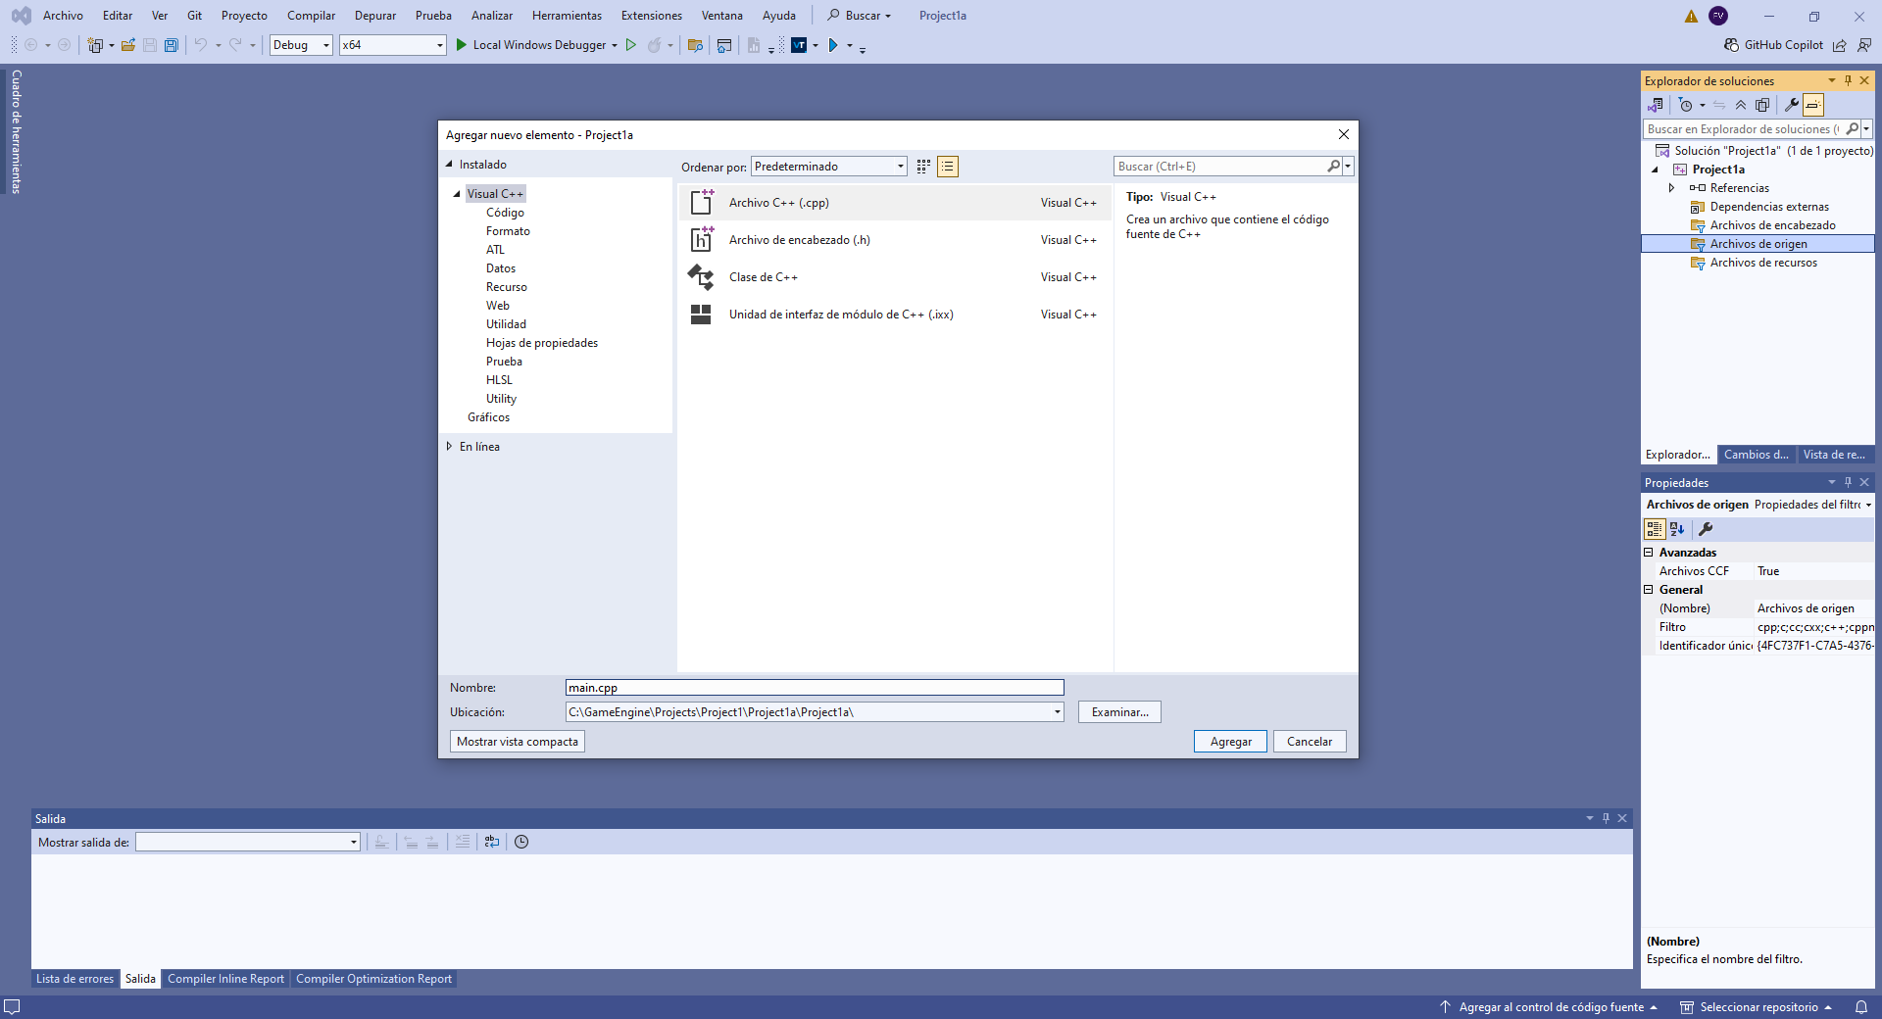Switch to Lista de errores tab
Screen dimensions: 1882x1019
75,979
